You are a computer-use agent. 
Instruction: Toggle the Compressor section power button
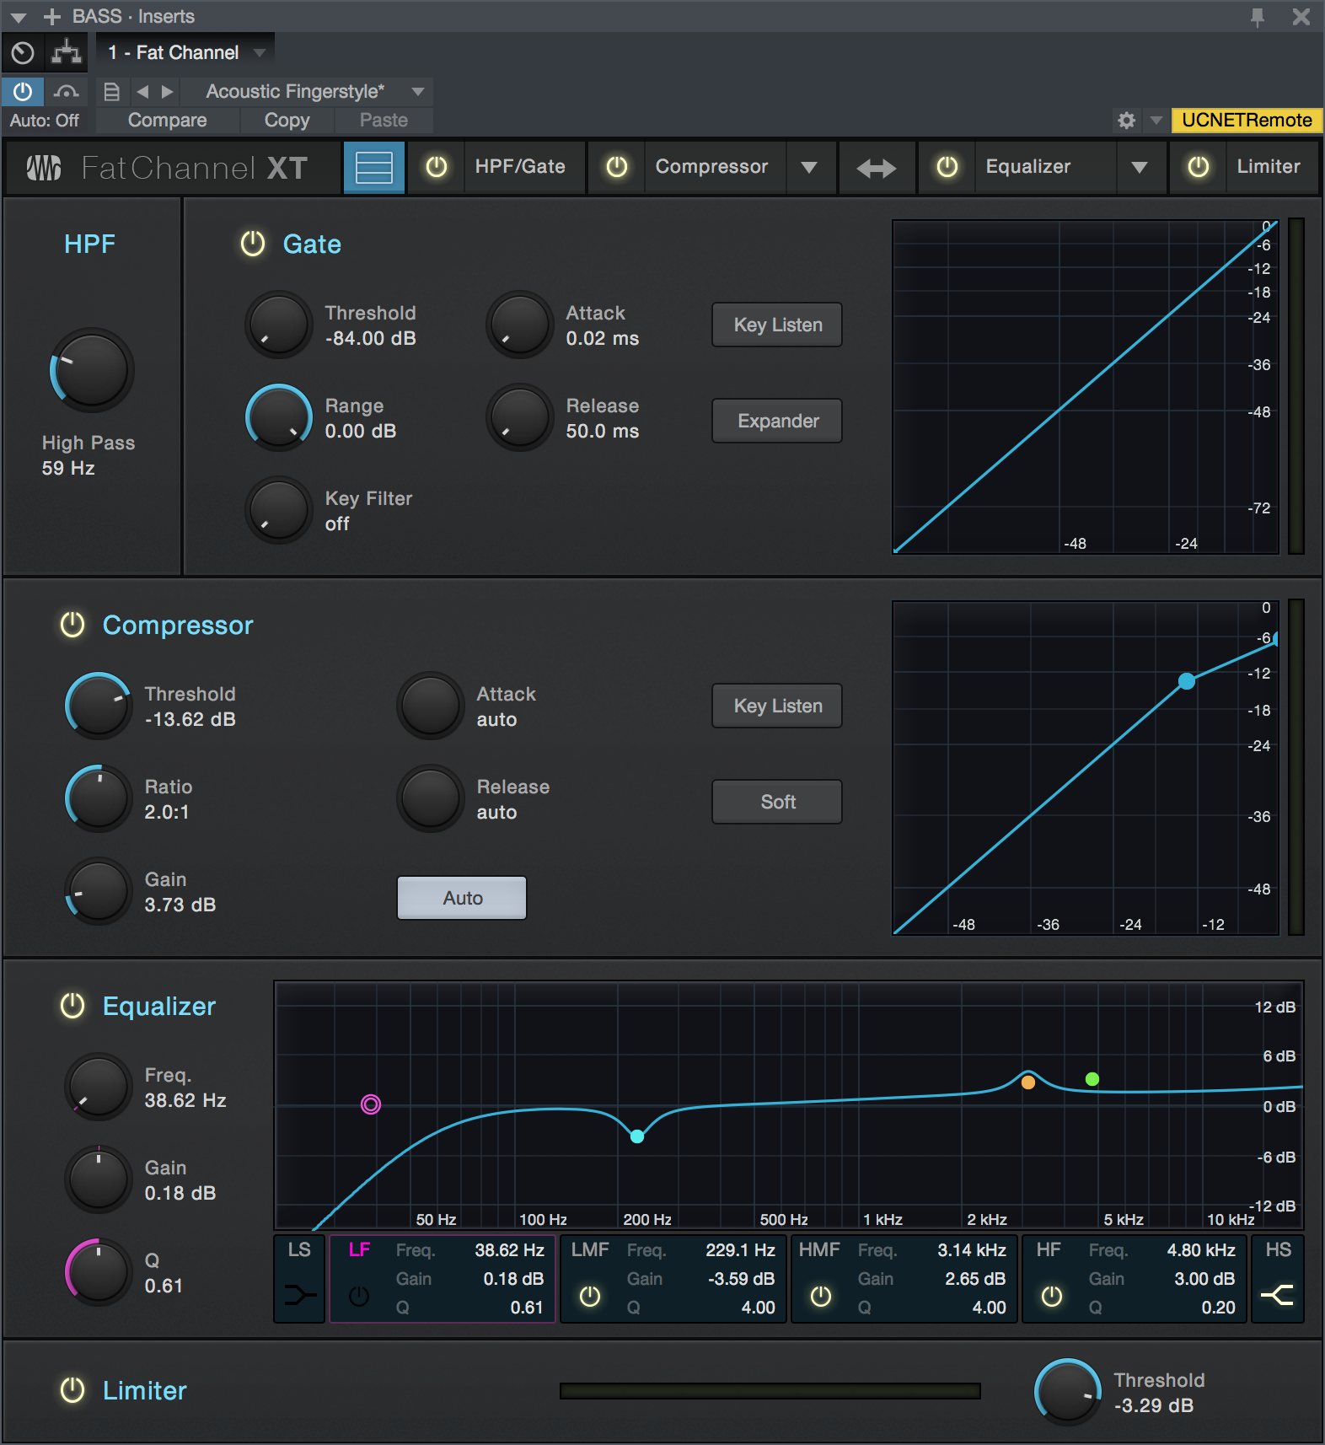point(72,625)
